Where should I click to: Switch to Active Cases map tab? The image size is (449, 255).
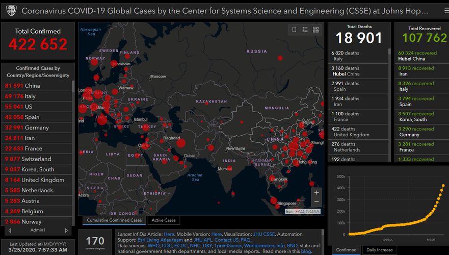[163, 220]
